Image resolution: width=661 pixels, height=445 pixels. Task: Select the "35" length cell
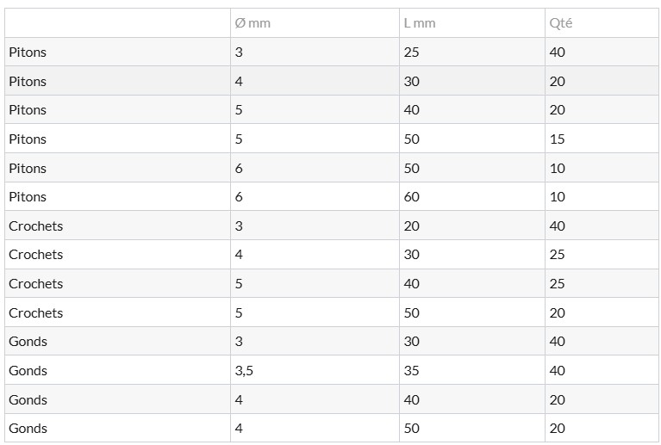coord(411,371)
